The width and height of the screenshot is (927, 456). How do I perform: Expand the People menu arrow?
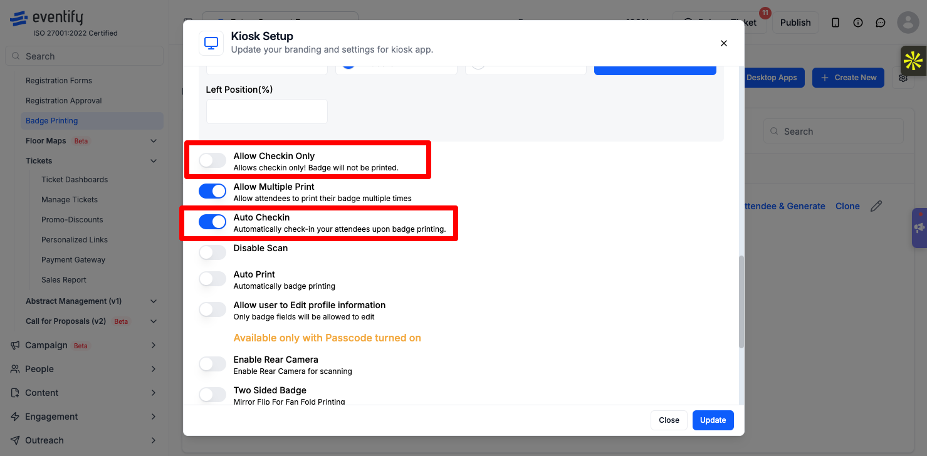[154, 369]
